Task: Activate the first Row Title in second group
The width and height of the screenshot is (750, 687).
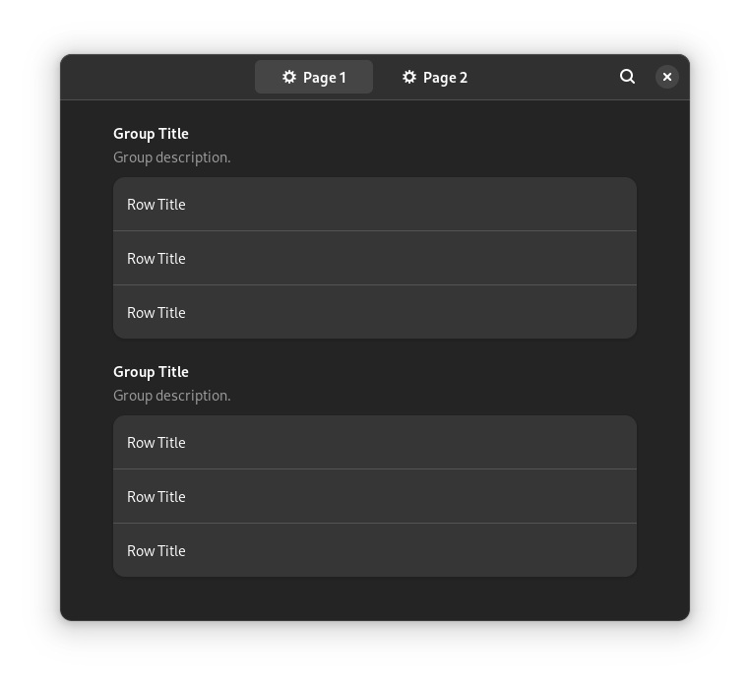Action: coord(375,443)
